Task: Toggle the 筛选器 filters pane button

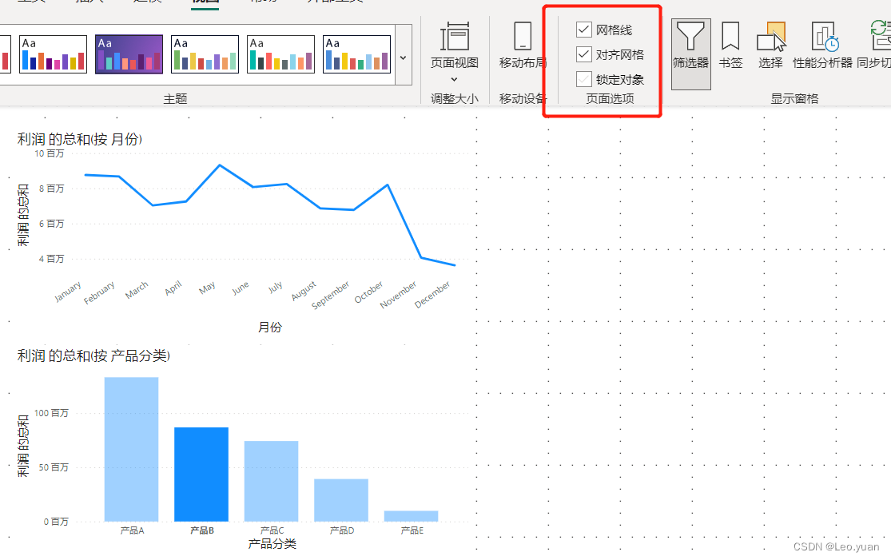Action: point(690,54)
